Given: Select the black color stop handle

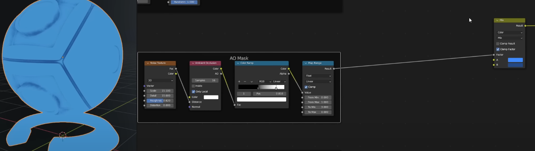Looking at the screenshot, I should (x=258, y=88).
